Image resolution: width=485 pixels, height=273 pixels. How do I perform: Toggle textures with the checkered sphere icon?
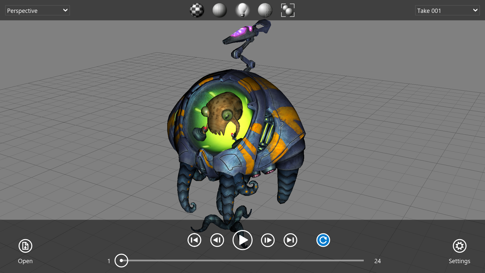[197, 10]
